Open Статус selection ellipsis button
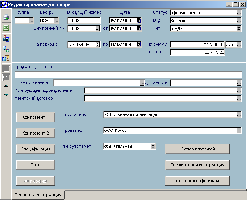This screenshot has height=200, width=247. 239,13
